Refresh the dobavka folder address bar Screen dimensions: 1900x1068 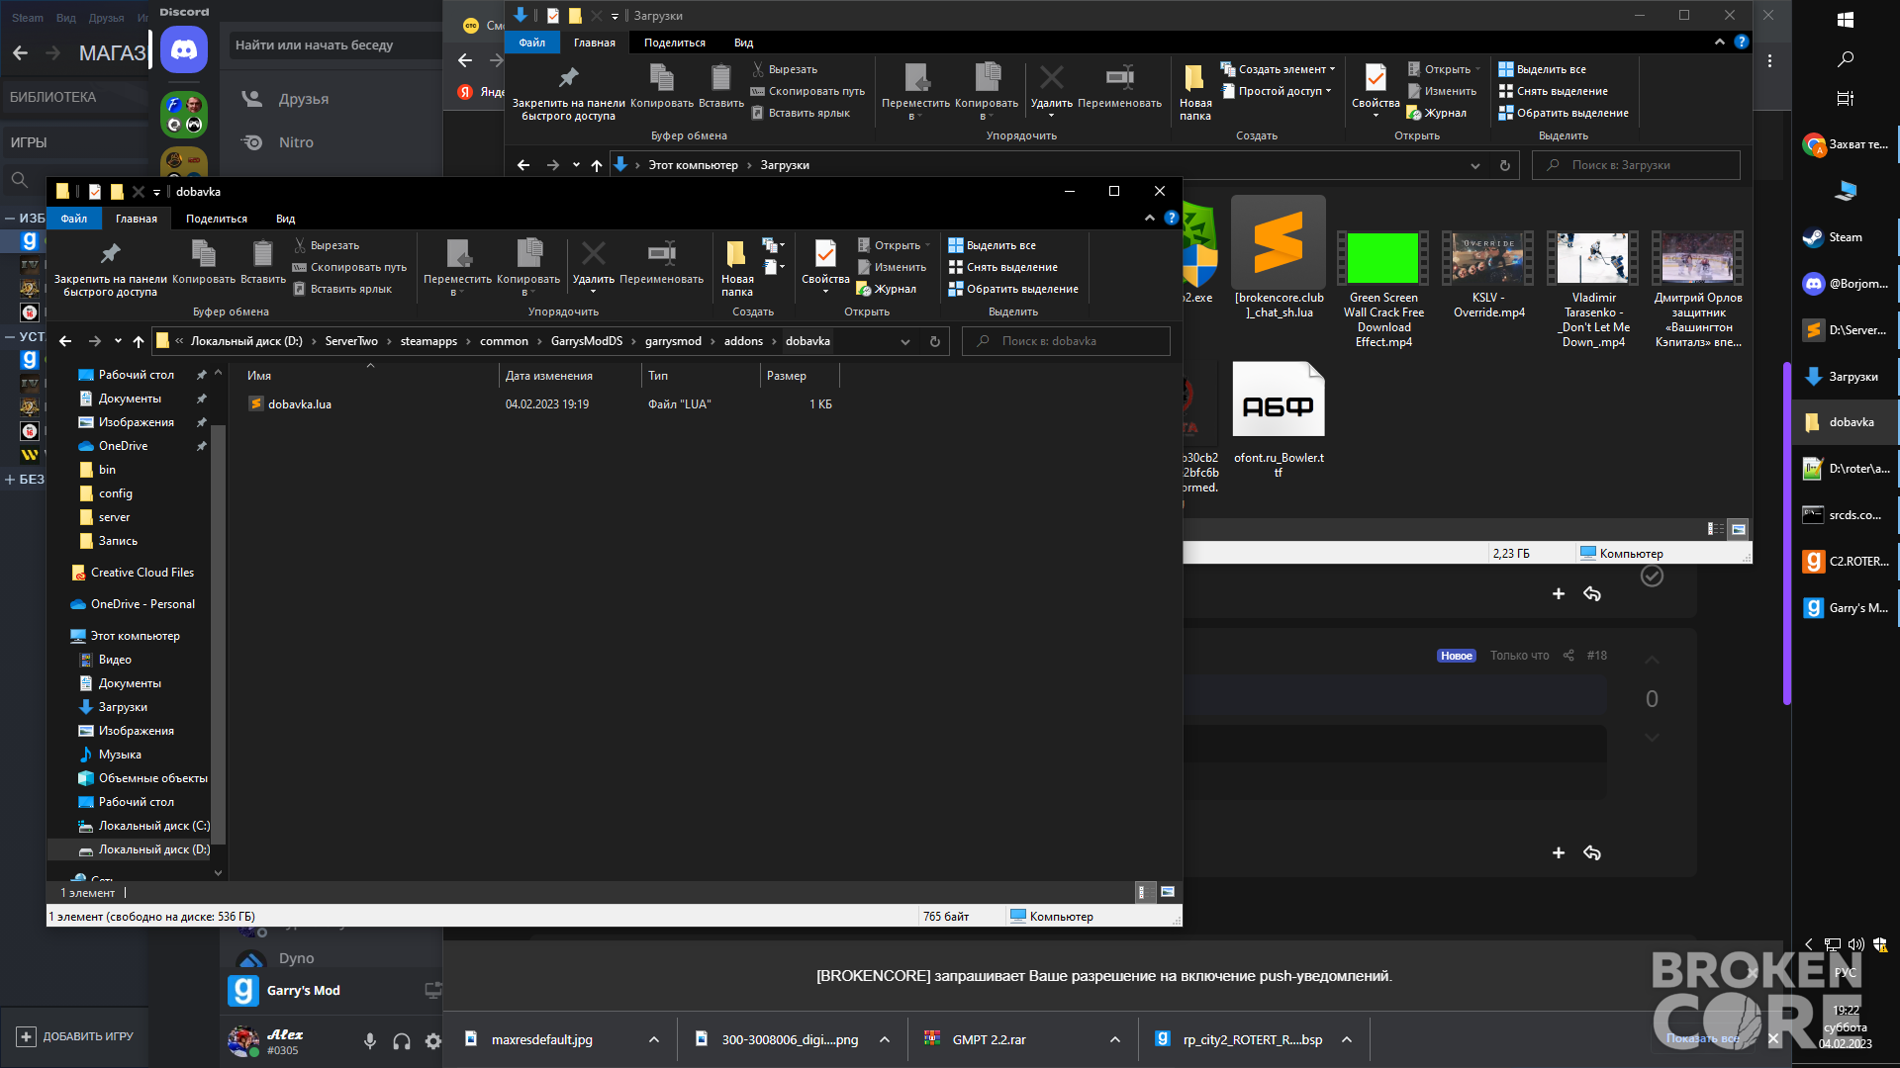[934, 341]
